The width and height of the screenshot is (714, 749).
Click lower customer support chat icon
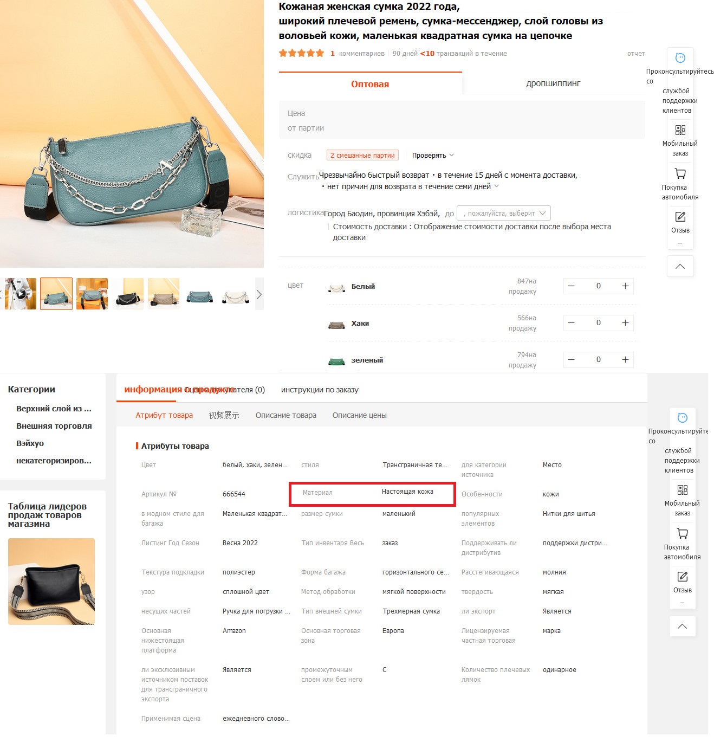pyautogui.click(x=683, y=418)
